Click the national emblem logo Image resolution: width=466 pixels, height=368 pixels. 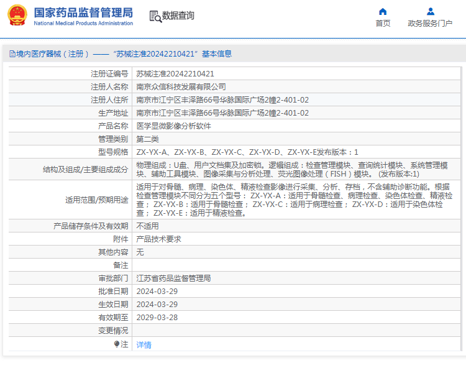click(17, 15)
